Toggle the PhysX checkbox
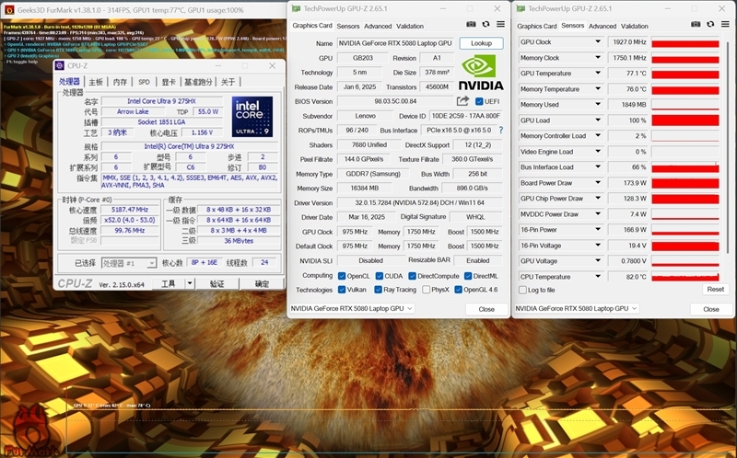Screen dimensions: 737x458 [427, 290]
